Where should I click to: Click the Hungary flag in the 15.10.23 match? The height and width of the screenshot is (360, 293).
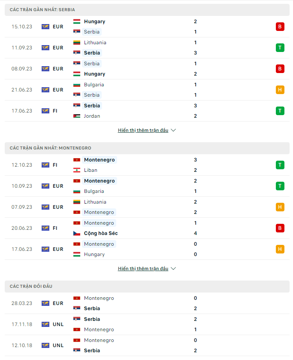[x=77, y=21]
